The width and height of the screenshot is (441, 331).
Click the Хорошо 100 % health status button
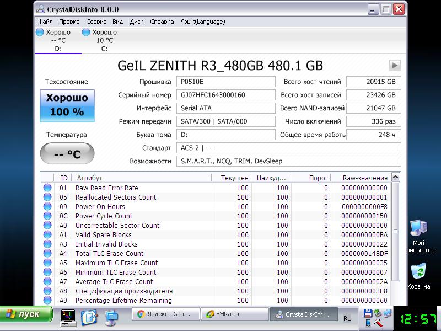tap(67, 105)
